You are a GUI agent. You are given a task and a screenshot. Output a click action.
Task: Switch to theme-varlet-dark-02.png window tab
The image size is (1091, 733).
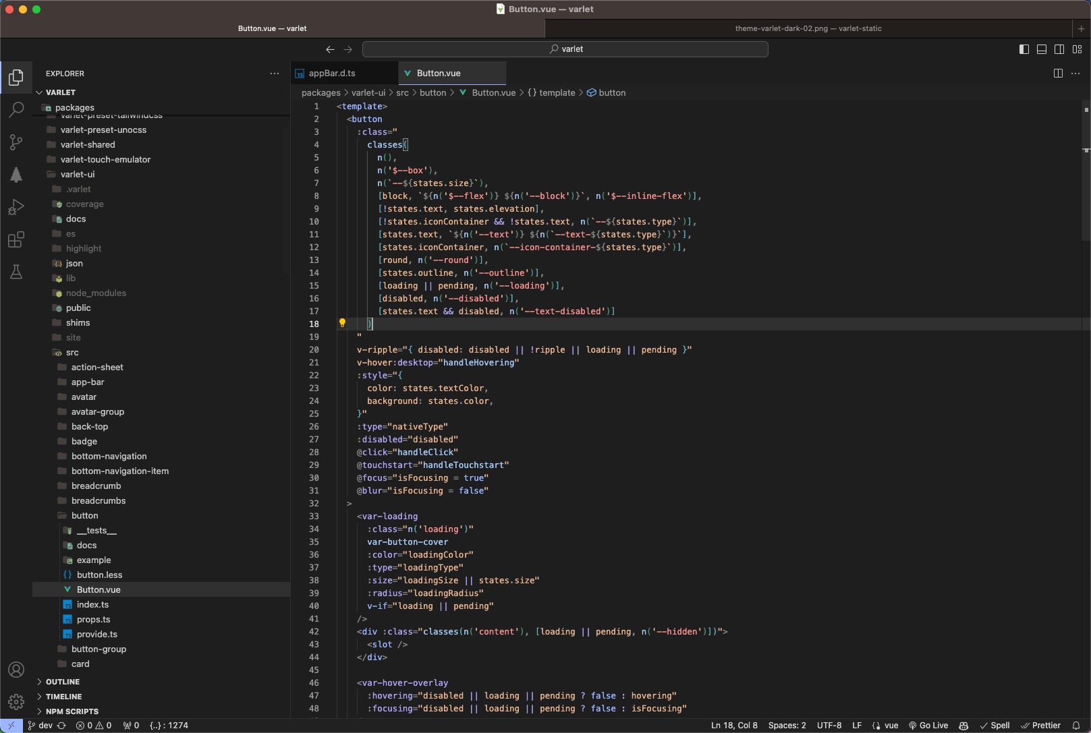point(808,28)
